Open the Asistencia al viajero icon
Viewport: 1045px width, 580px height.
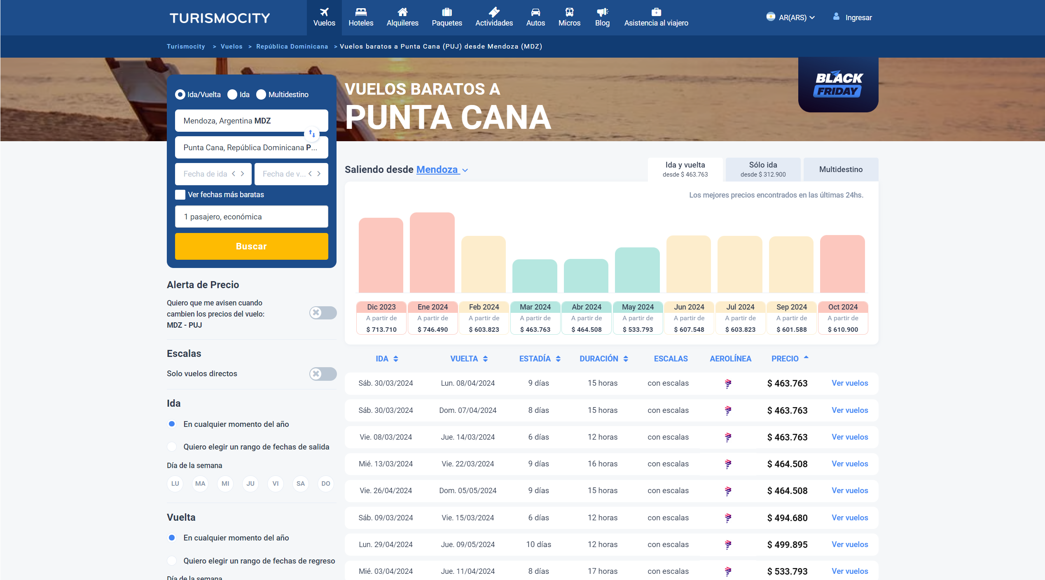tap(656, 12)
